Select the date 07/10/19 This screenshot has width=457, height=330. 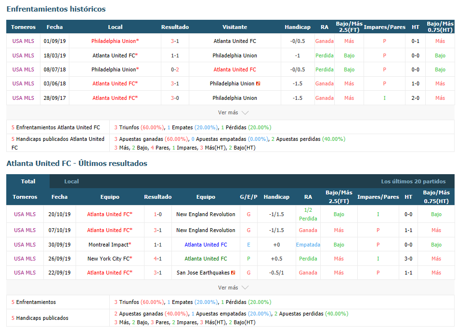(x=59, y=230)
